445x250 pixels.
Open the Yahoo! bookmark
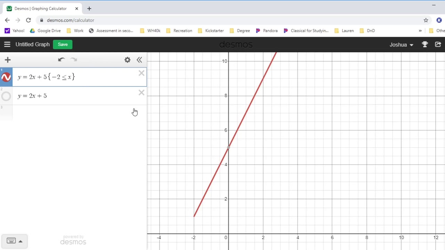click(x=15, y=31)
